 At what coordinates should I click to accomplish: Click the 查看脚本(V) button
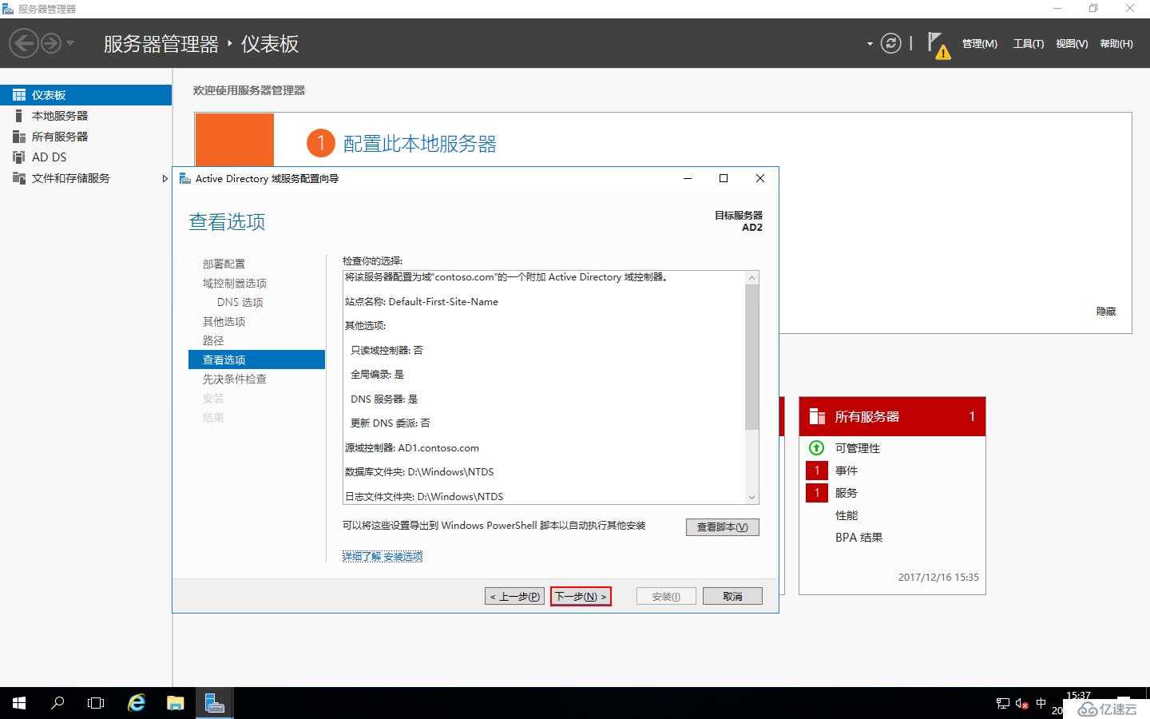coord(723,527)
